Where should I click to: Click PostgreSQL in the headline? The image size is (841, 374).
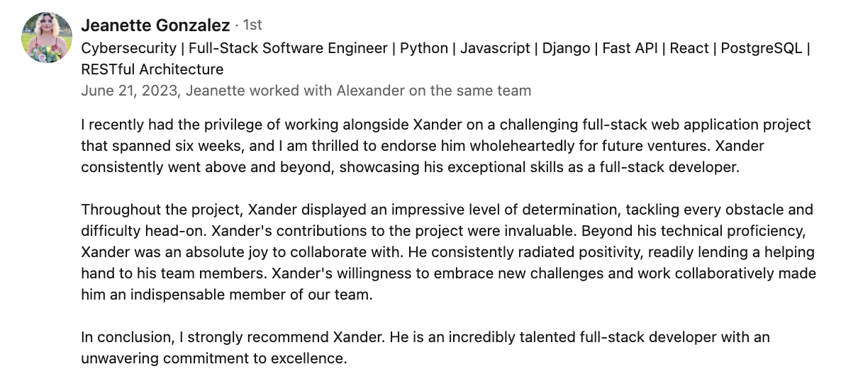[x=762, y=48]
